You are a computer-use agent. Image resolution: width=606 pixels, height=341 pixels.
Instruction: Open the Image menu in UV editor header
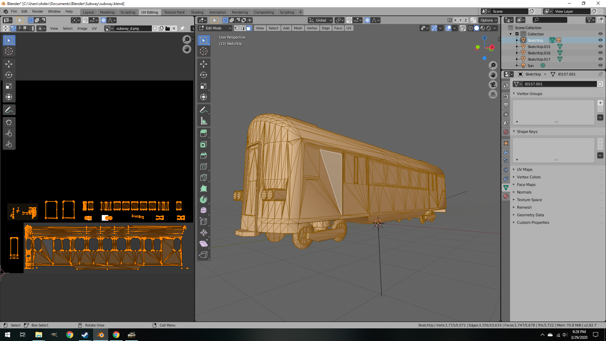coord(82,28)
